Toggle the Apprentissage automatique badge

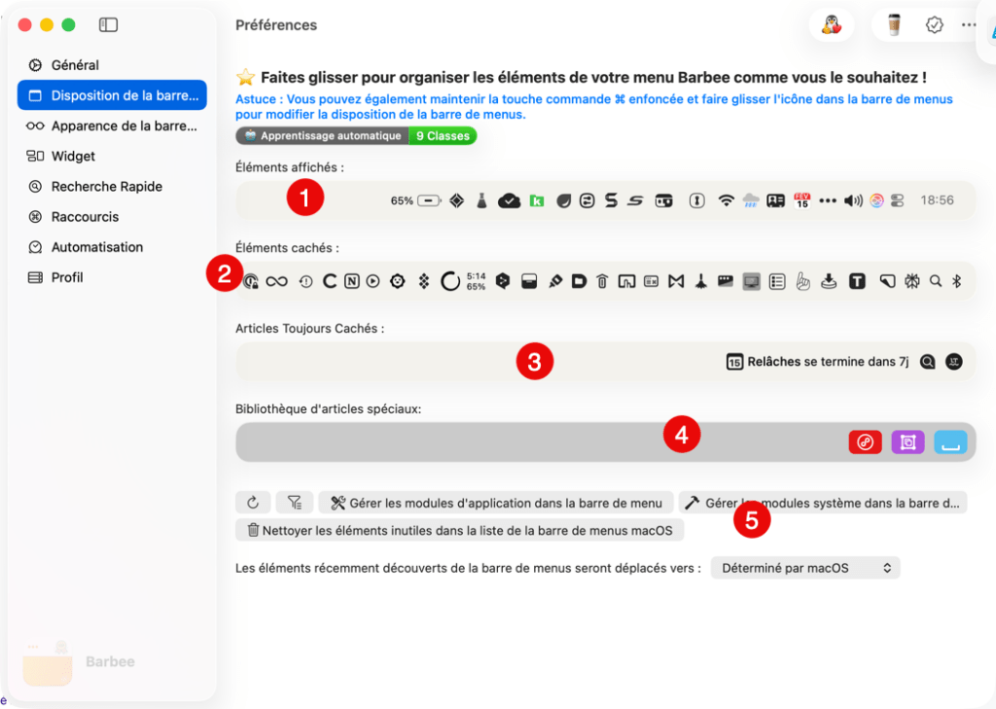(x=321, y=135)
